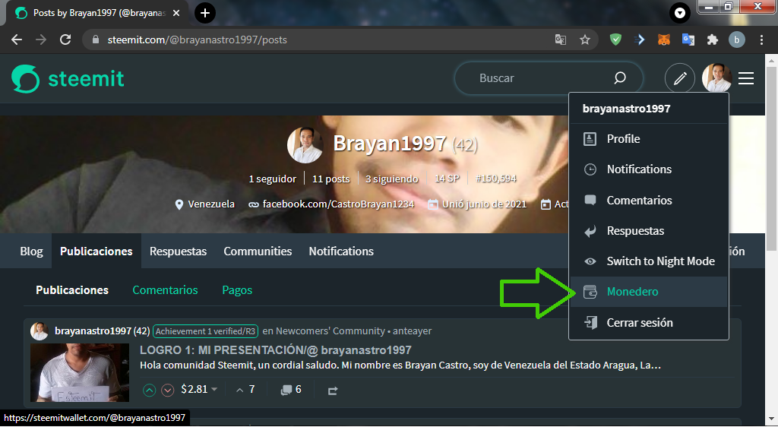Open the post thumbnail image
The image size is (778, 427).
pos(79,372)
